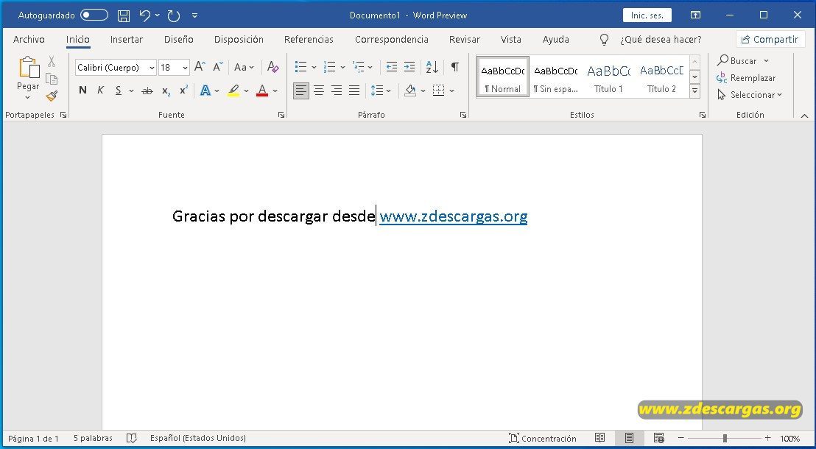The height and width of the screenshot is (449, 816).
Task: Undo the last action
Action: 145,15
